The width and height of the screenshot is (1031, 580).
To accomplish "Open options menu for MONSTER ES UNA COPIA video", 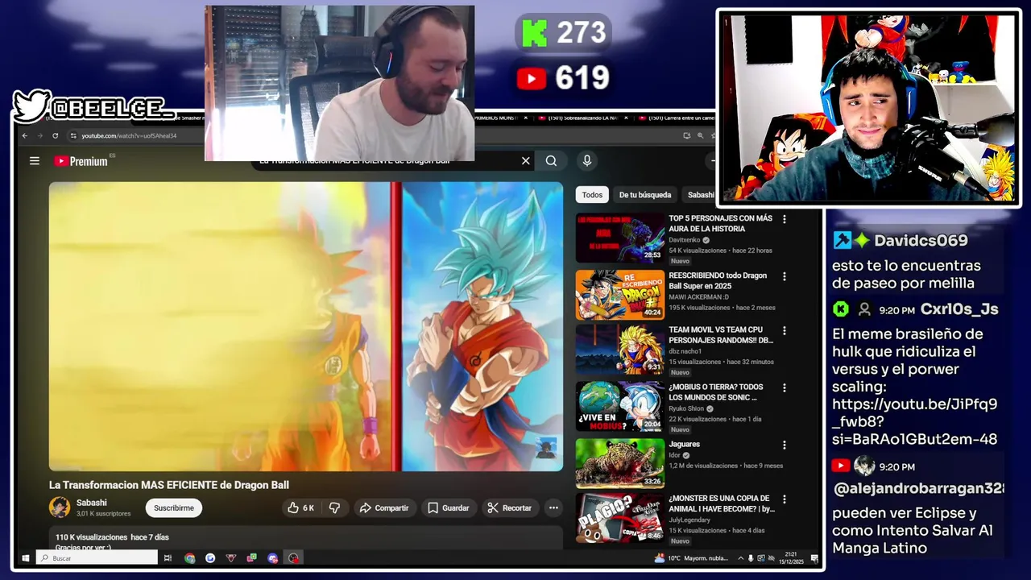I will point(785,499).
